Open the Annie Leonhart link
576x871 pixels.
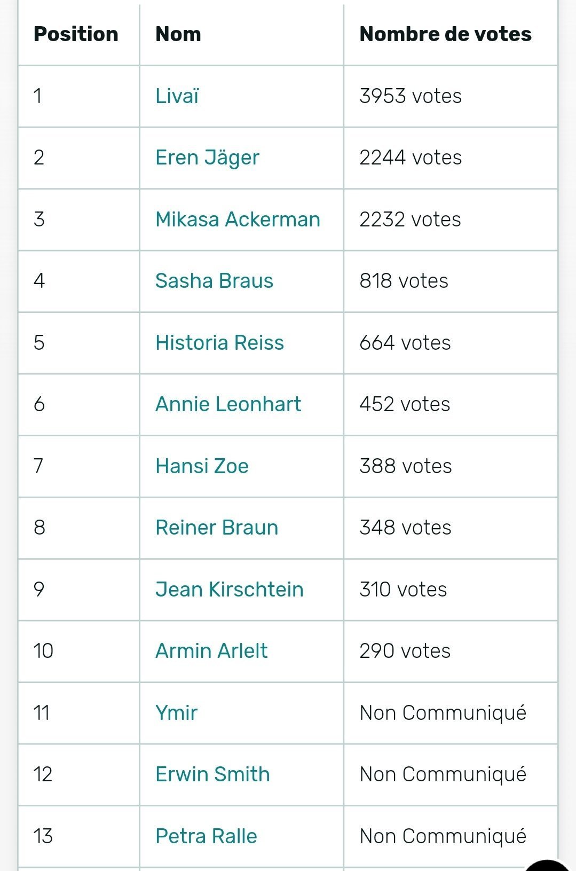228,404
